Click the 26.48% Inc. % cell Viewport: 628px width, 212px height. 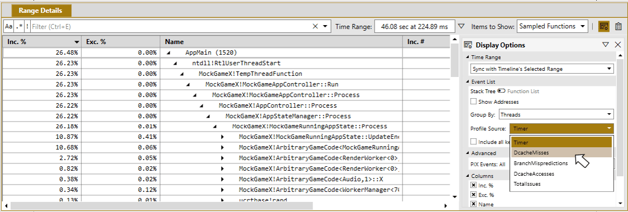[x=42, y=53]
